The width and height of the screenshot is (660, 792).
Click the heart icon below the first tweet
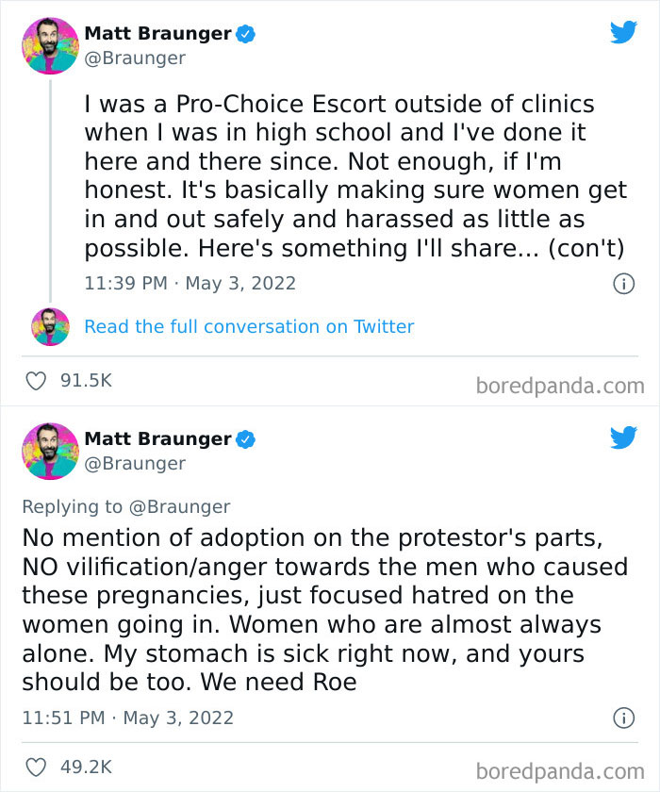(x=36, y=381)
